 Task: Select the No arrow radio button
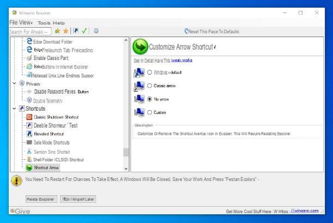[x=150, y=99]
